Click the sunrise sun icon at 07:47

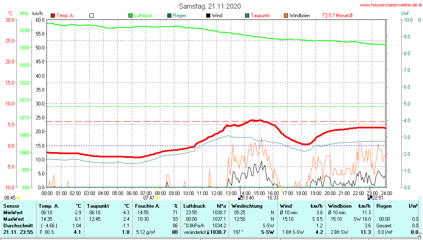(x=157, y=198)
